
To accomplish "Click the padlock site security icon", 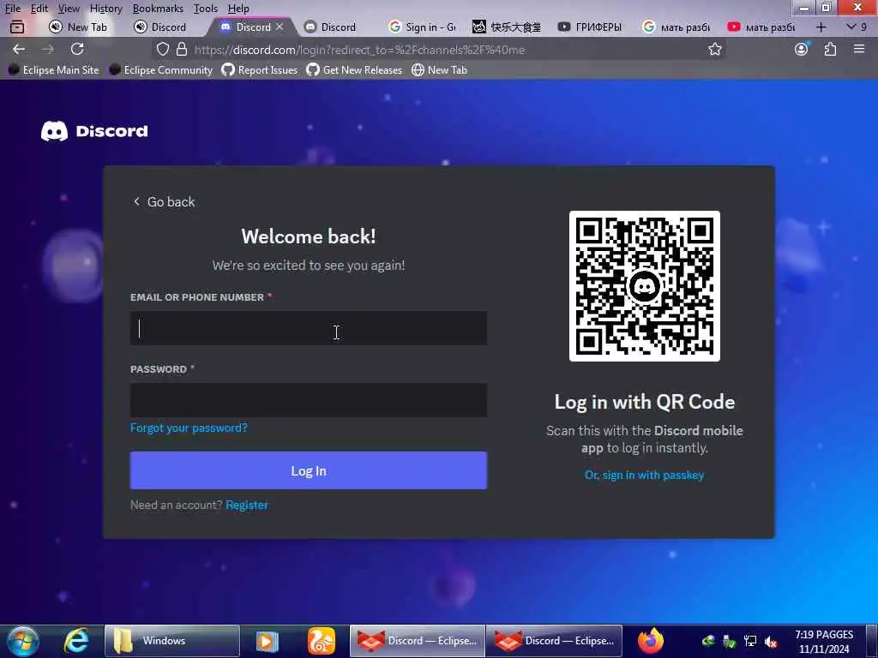I will coord(182,49).
